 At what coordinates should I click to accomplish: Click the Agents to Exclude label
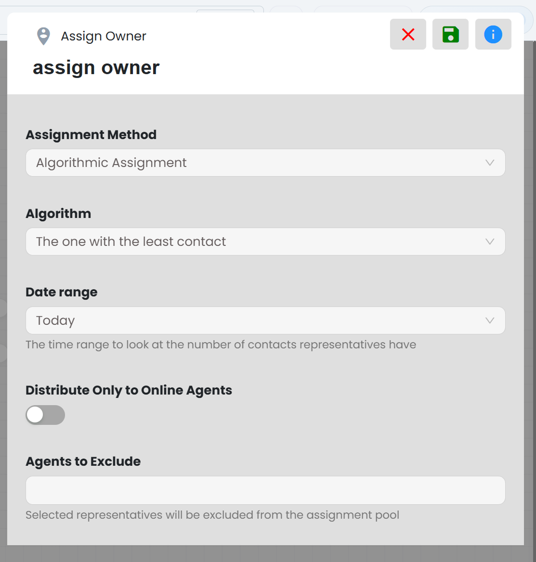coord(83,461)
